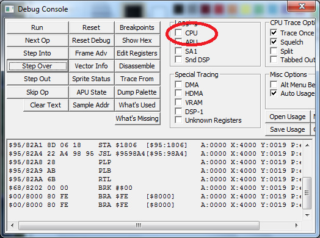This screenshot has width=320, height=238.
Task: Click Dump Palette
Action: tap(137, 92)
